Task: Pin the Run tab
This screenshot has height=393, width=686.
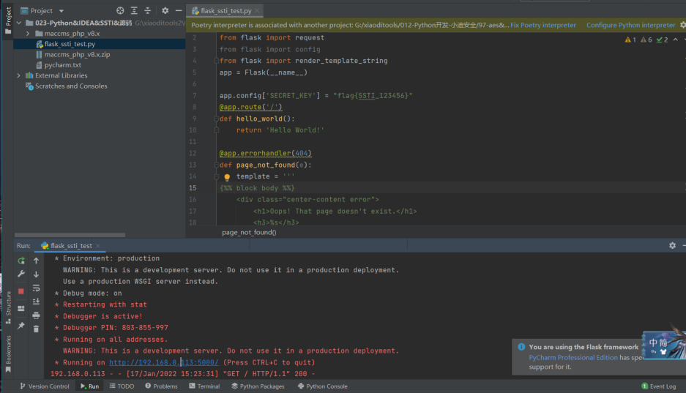Action: coord(21,326)
